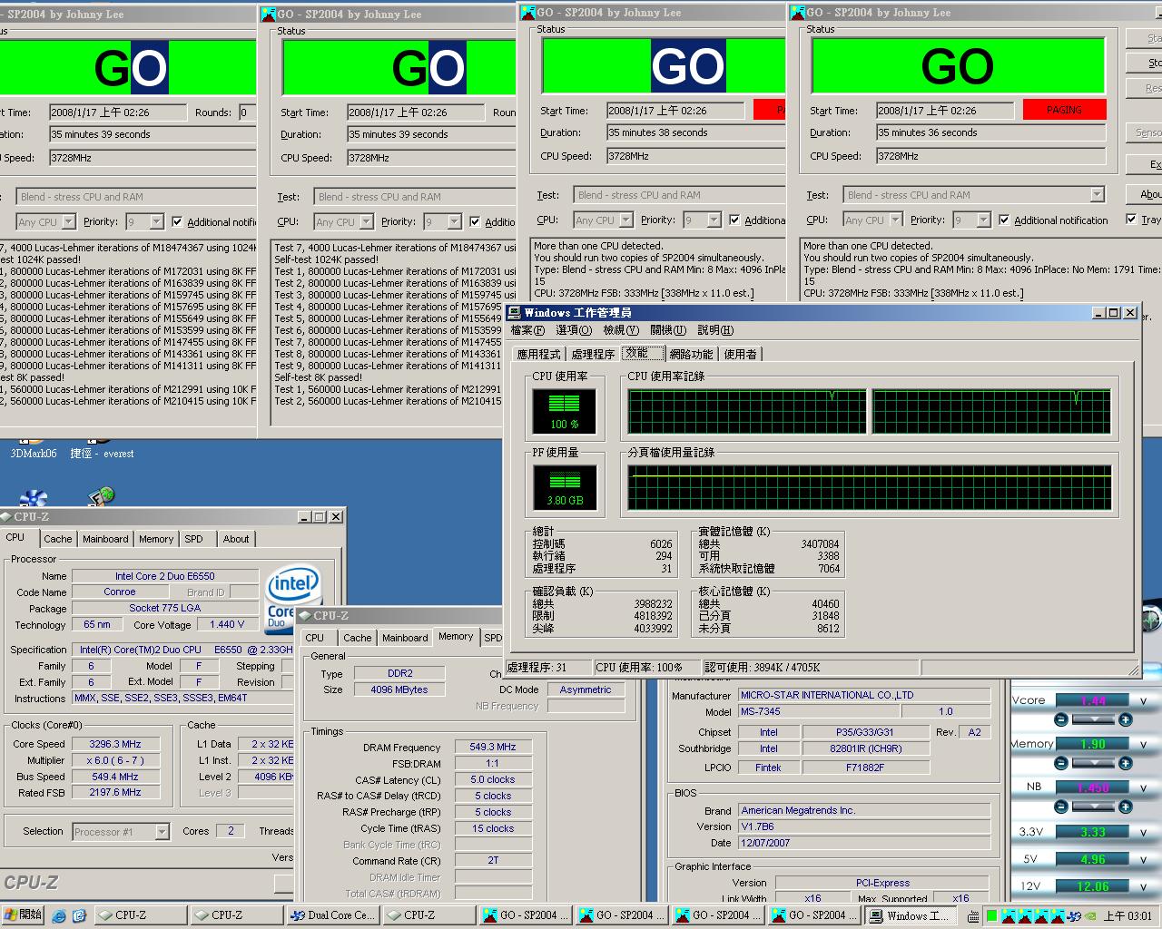The image size is (1162, 929).
Task: Adjust the NB voltage slider
Action: click(x=1093, y=807)
